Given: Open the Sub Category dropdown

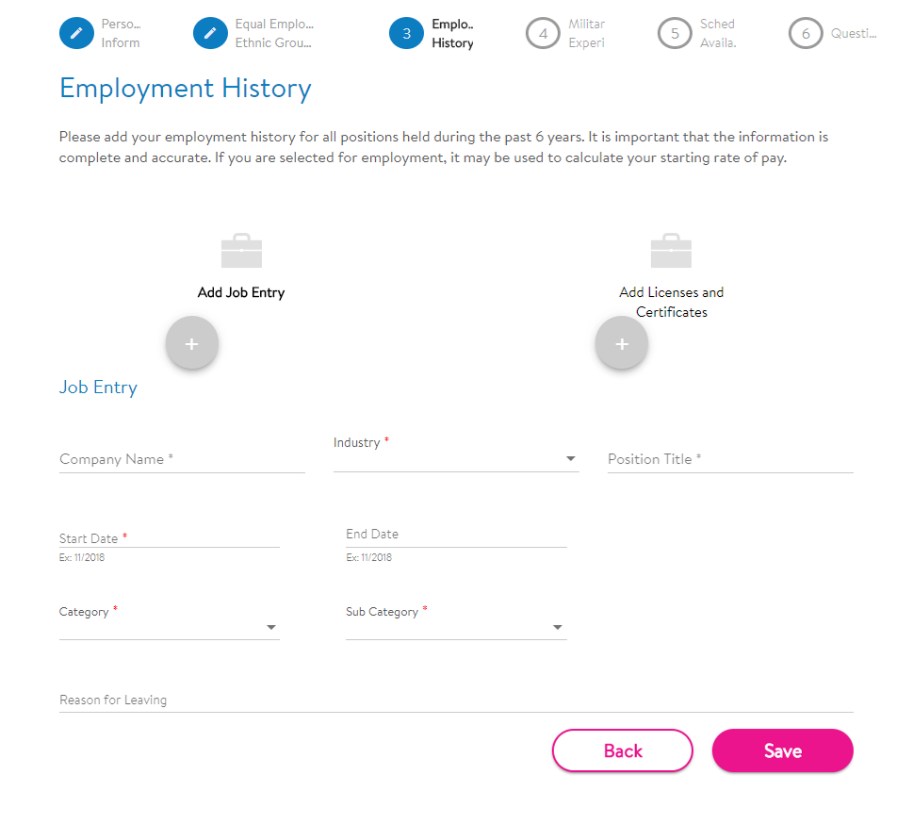Looking at the screenshot, I should coord(456,627).
